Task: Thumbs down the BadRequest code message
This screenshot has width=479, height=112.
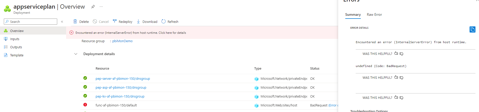Action: (x=401, y=78)
